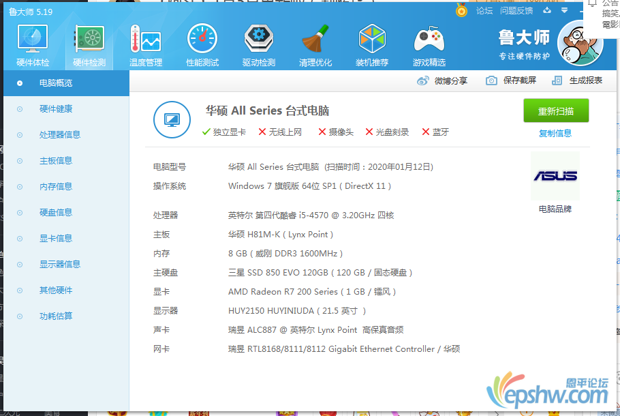620x416 pixels.
Task: Click the ASUS brand logo
Action: 555,176
